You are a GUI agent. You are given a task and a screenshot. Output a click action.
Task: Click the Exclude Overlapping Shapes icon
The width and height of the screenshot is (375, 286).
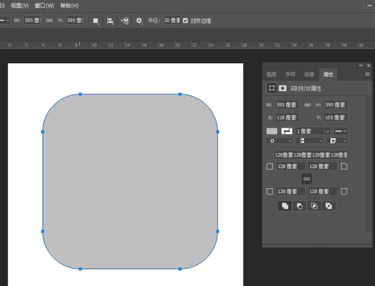click(x=329, y=206)
